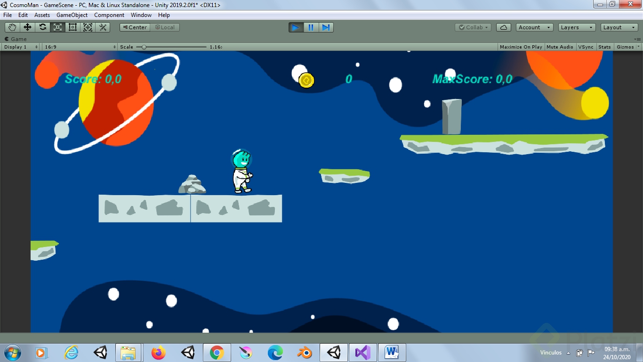Toggle Mute Audio in the Game view
Viewport: 643px width, 362px height.
coord(560,47)
